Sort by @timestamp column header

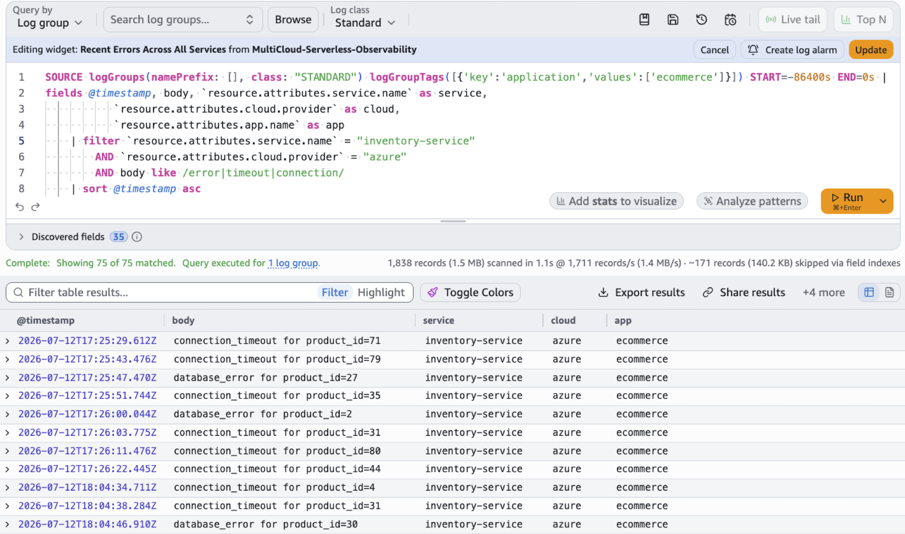(x=46, y=320)
